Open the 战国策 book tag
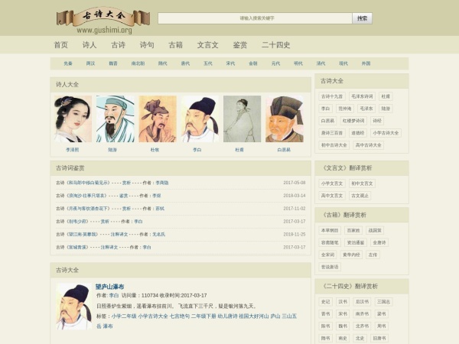Image resolution: width=459 pixels, height=344 pixels. pos(375,229)
